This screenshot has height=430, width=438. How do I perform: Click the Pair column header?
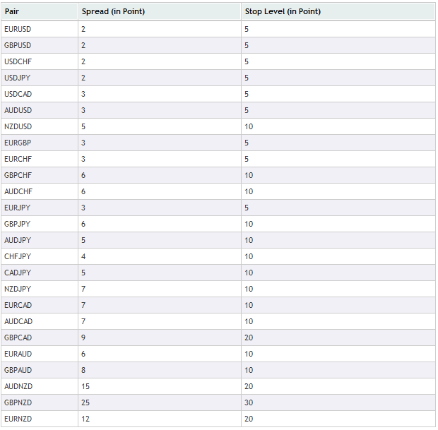coord(40,11)
